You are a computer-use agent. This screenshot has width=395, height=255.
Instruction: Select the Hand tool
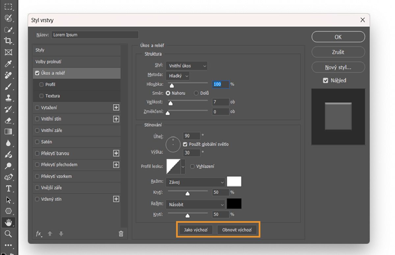pyautogui.click(x=9, y=222)
